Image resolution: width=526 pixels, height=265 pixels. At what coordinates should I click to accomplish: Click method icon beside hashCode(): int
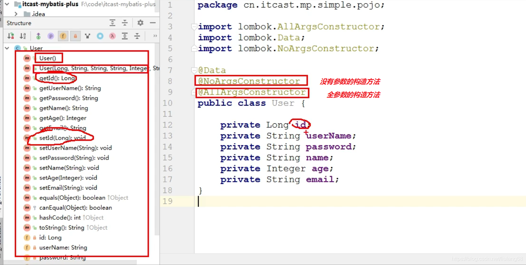(x=27, y=218)
